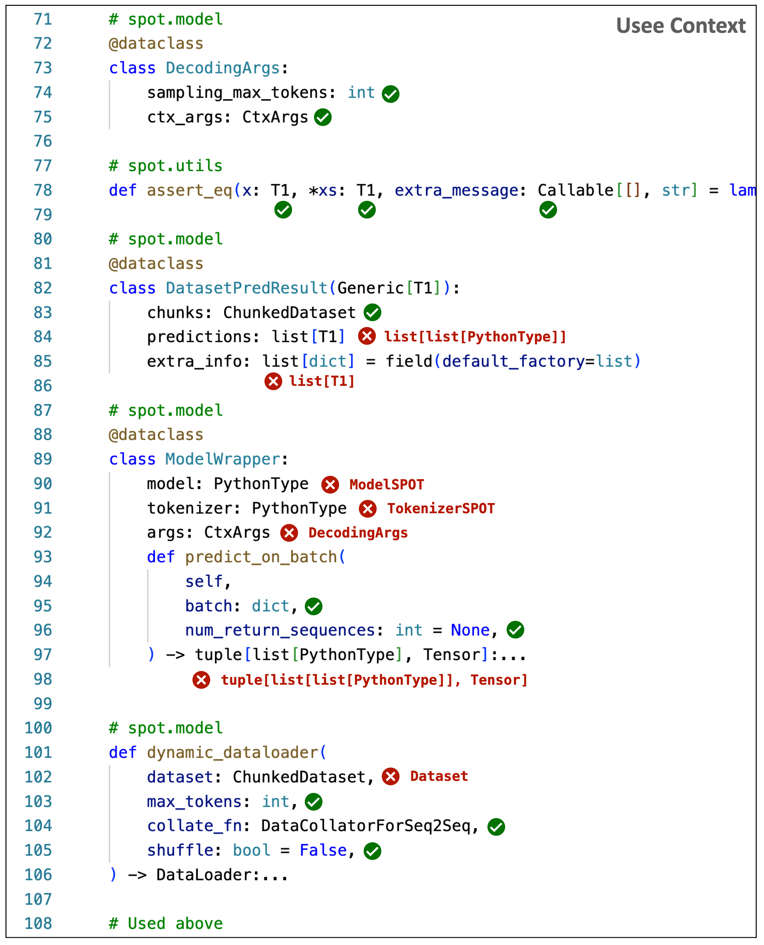Click function name 'dynamic_dataloader'
Screen dimensions: 764x945
(x=233, y=752)
